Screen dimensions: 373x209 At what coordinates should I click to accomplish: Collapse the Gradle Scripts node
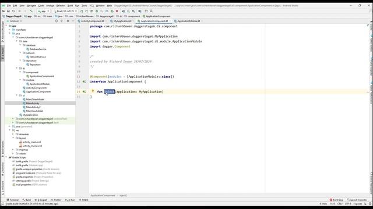click(6, 157)
